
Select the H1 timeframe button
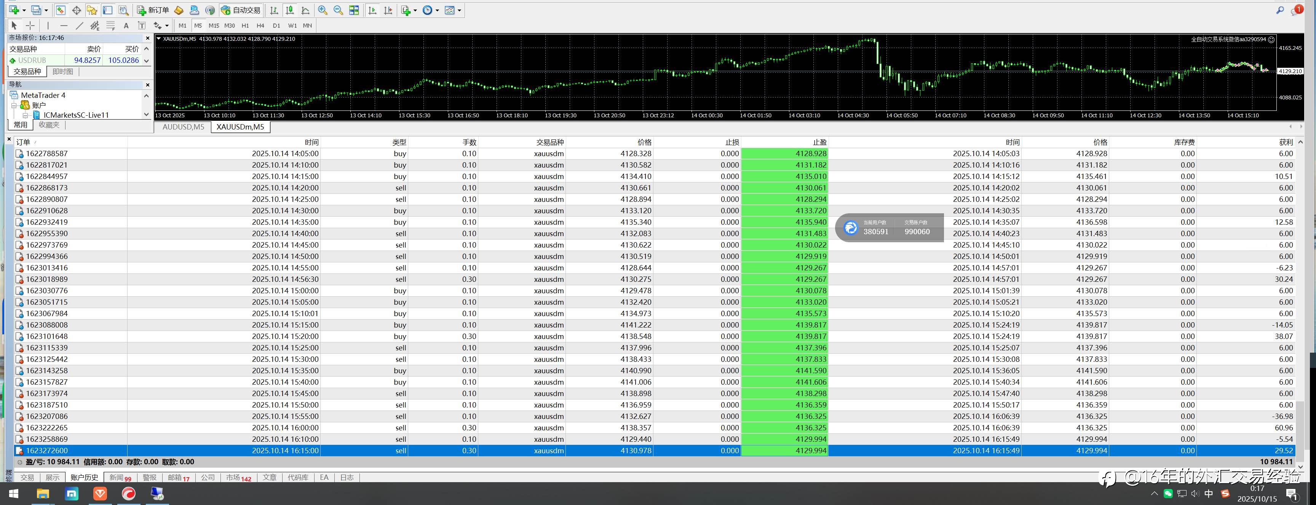coord(245,26)
